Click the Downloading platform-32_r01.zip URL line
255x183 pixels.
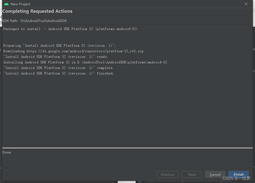pos(73,51)
